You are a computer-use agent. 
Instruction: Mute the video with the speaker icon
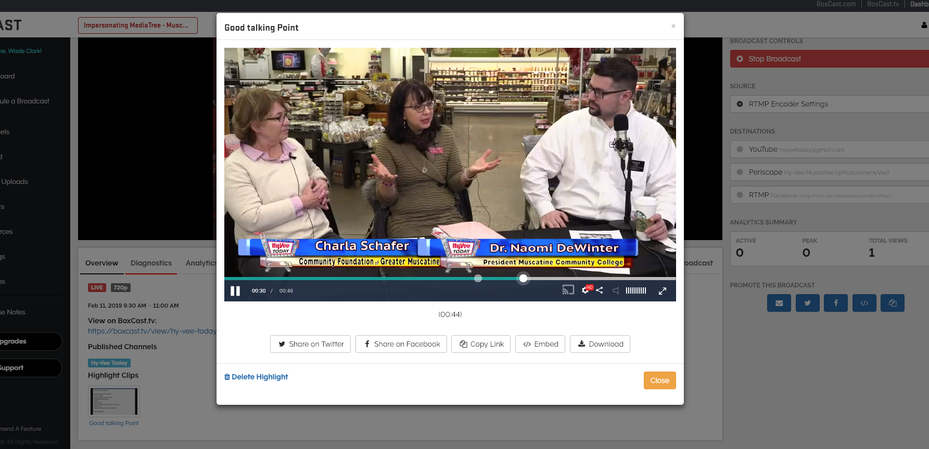[616, 290]
